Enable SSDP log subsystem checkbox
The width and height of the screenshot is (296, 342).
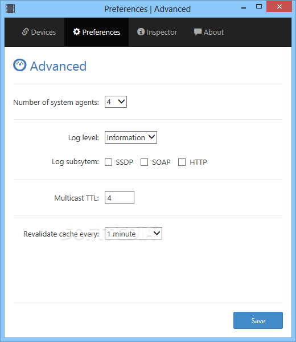109,162
